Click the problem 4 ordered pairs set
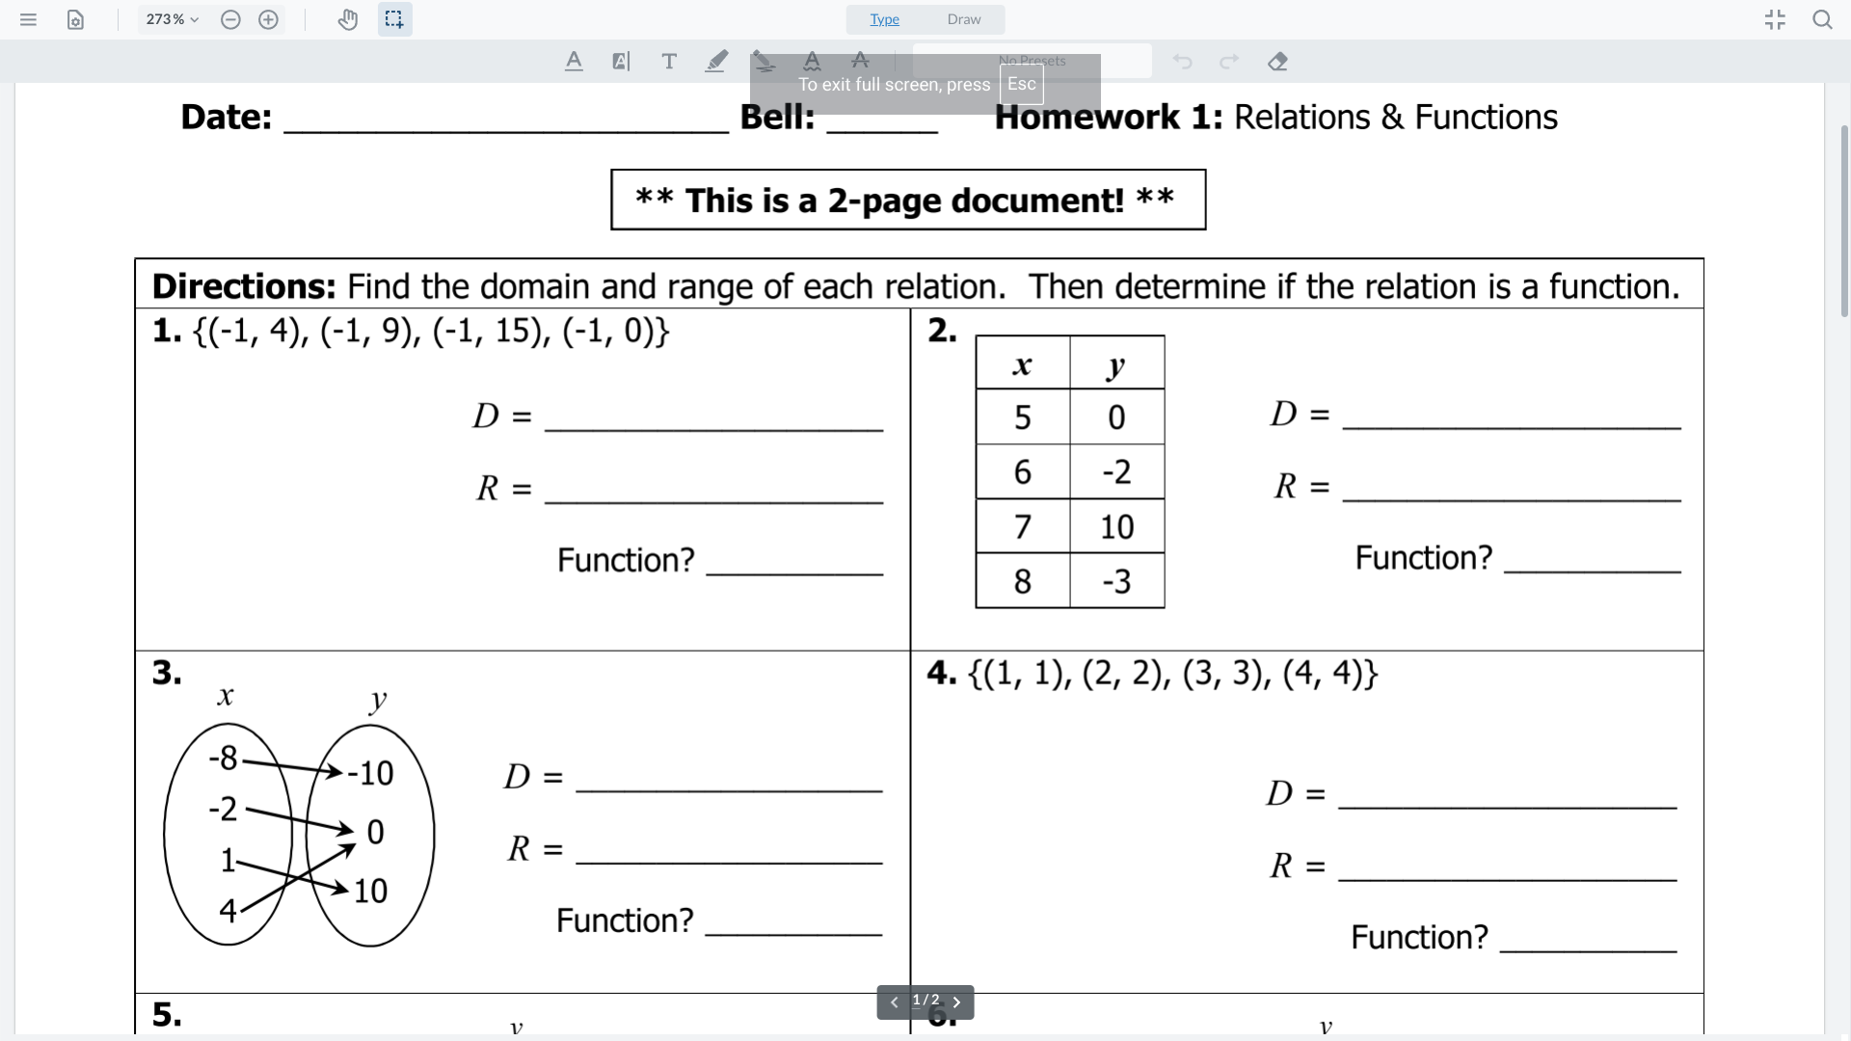Image resolution: width=1851 pixels, height=1041 pixels. pos(1173,673)
